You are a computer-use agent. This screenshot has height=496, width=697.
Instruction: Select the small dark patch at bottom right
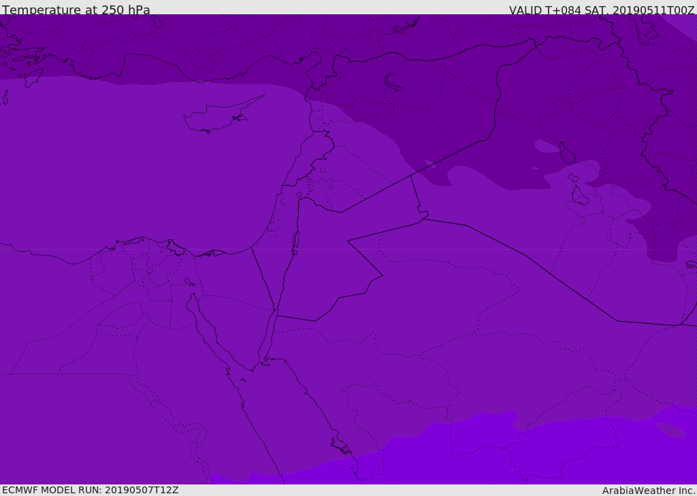671,430
